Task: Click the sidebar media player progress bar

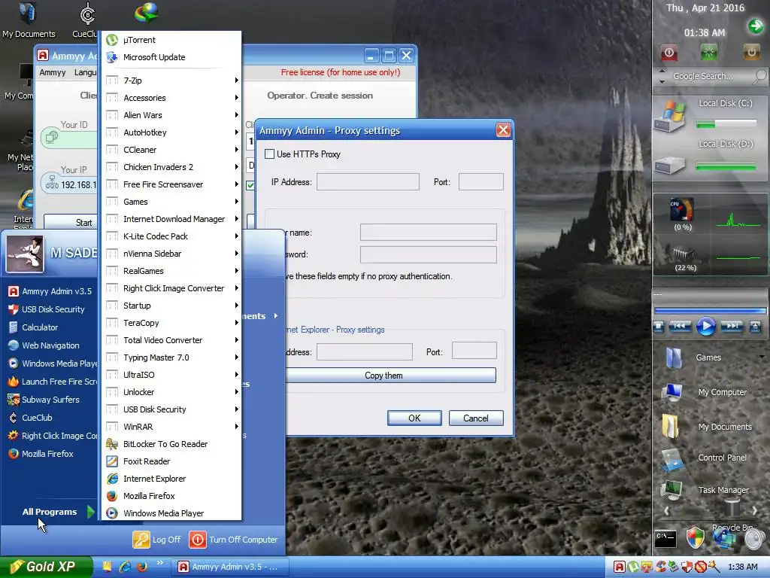Action: [710, 311]
